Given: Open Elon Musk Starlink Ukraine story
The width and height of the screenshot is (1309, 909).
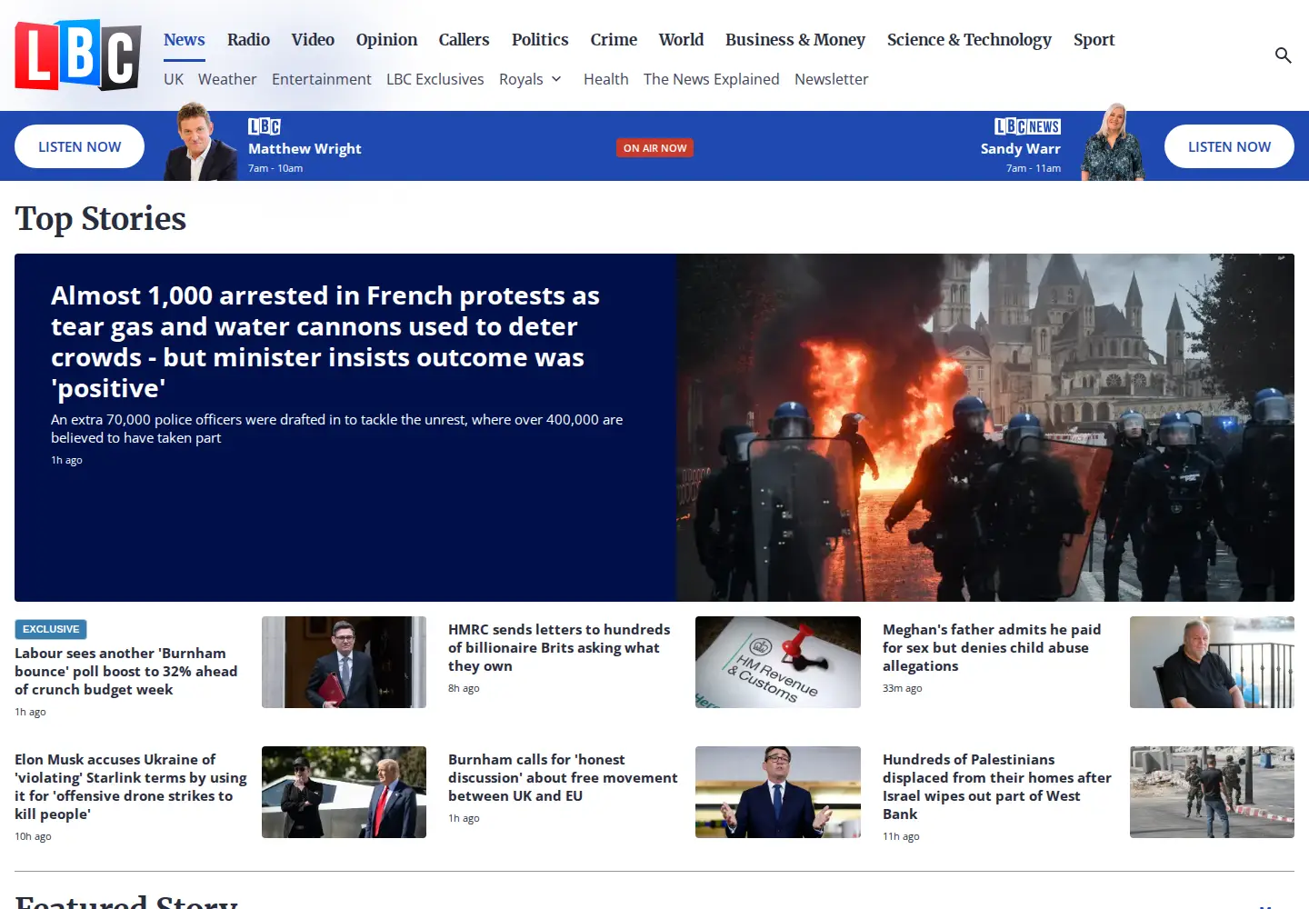Looking at the screenshot, I should [131, 786].
